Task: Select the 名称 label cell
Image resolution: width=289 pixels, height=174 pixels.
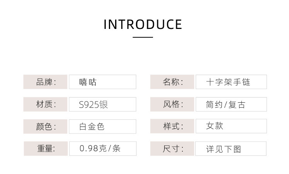Action: pyautogui.click(x=172, y=82)
